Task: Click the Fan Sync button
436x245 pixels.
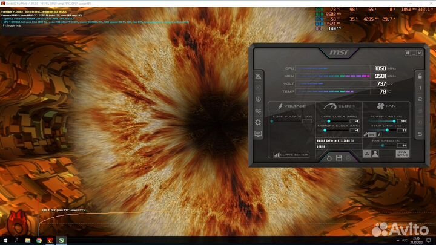Action: 402,154
